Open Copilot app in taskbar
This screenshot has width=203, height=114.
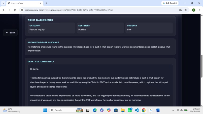109,110
